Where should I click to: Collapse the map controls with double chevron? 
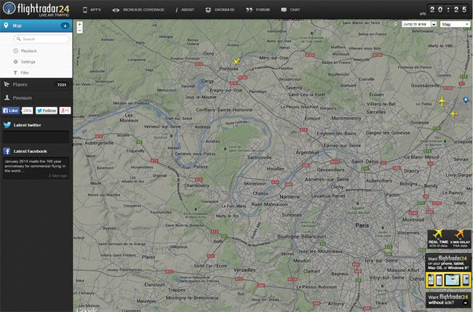396,24
